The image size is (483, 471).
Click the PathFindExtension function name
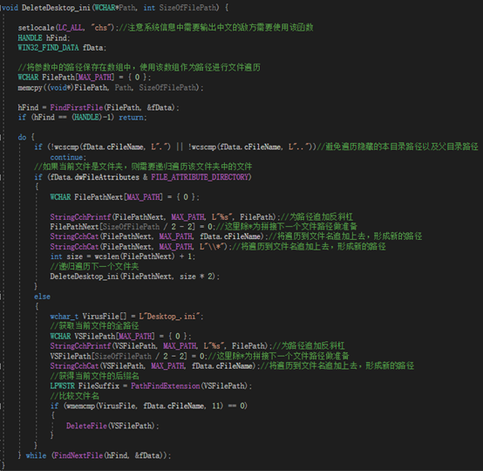(x=166, y=386)
